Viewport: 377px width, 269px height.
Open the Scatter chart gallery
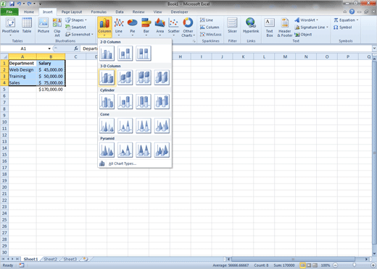[173, 27]
